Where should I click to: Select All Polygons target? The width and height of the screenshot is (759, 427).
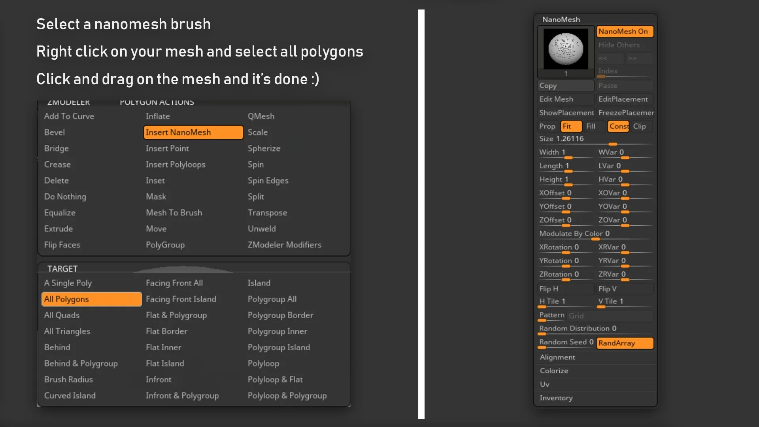tap(91, 299)
